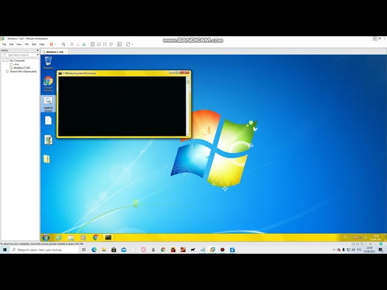This screenshot has height=290, width=387.
Task: Click the cmd button in guest taskbar
Action: (x=108, y=237)
